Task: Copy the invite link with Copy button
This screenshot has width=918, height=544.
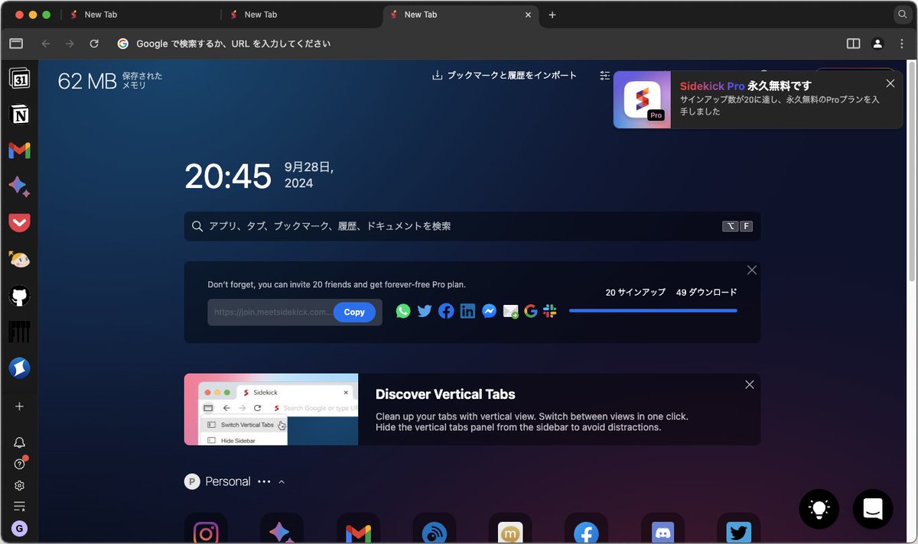Action: tap(354, 312)
